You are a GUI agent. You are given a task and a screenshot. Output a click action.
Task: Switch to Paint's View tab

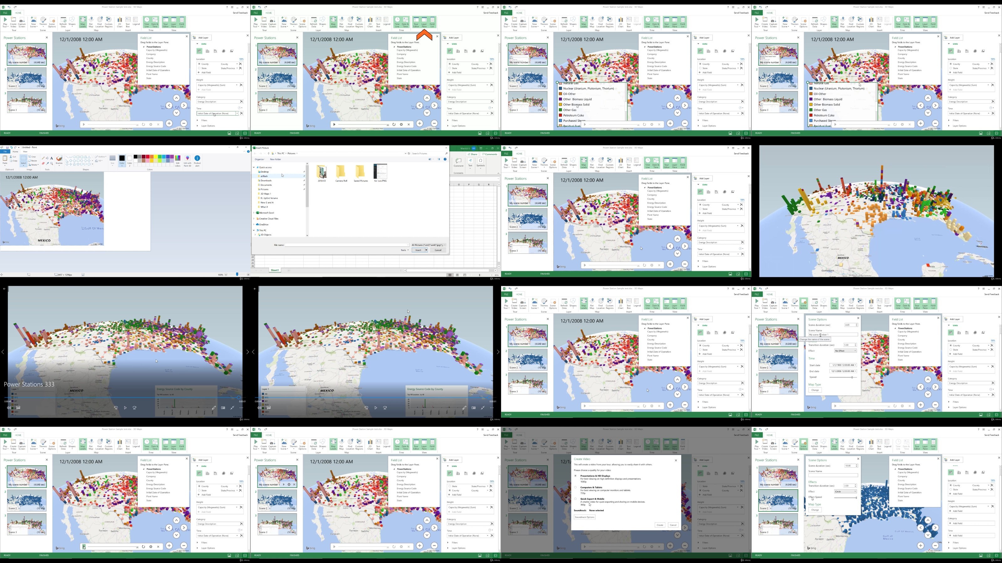25,151
